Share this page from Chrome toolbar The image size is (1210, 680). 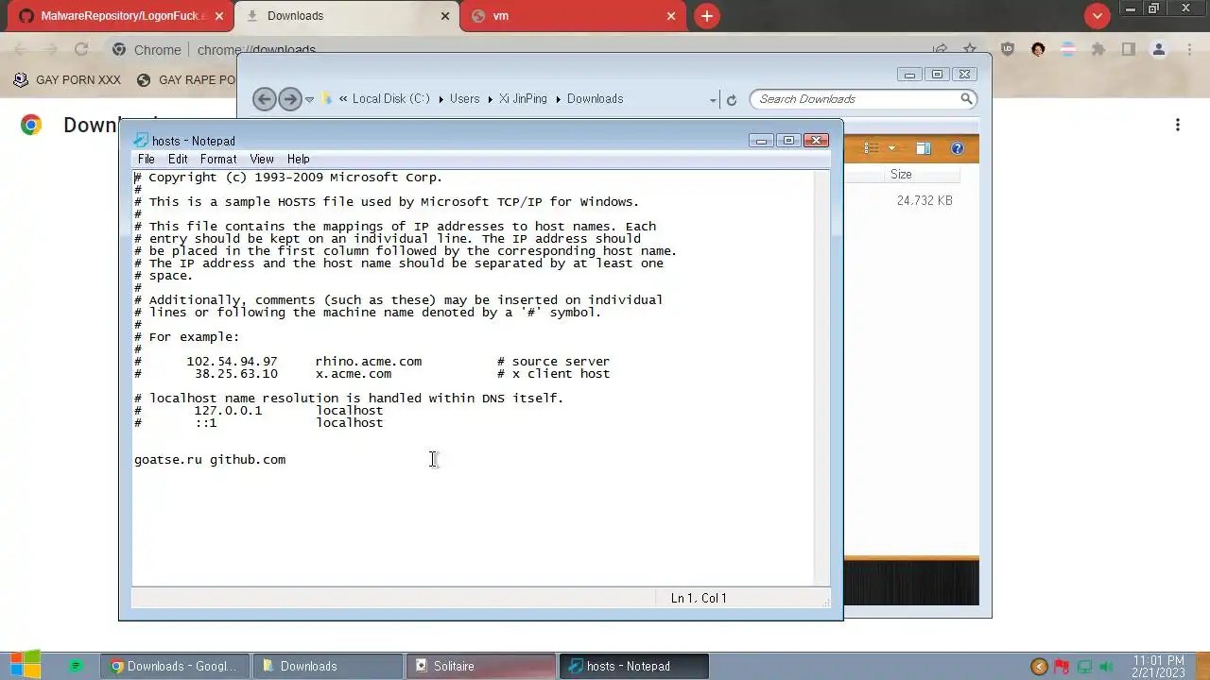click(940, 49)
